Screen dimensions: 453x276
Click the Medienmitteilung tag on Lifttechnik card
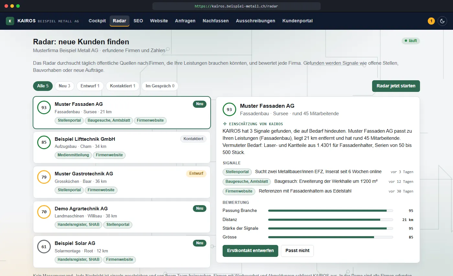(73, 155)
